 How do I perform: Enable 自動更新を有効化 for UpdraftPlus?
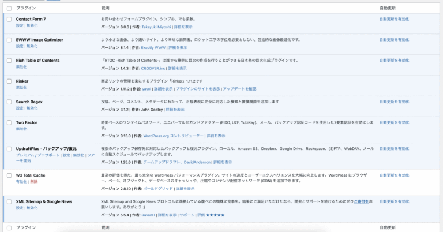(x=394, y=149)
